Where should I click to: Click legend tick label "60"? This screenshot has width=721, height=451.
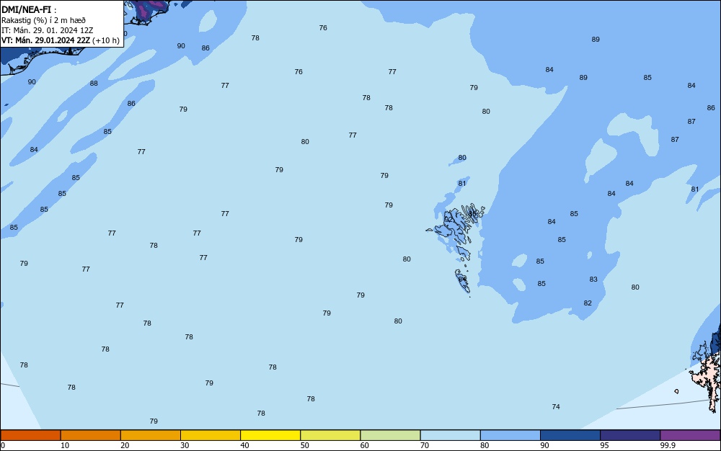click(x=365, y=445)
